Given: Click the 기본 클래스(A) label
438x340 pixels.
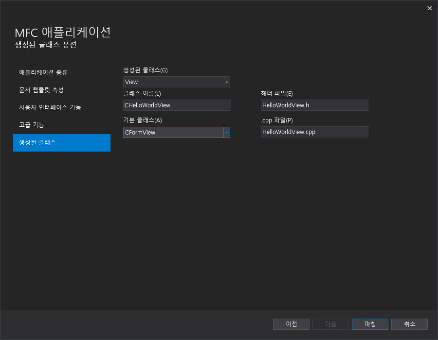Looking at the screenshot, I should click(x=143, y=120).
